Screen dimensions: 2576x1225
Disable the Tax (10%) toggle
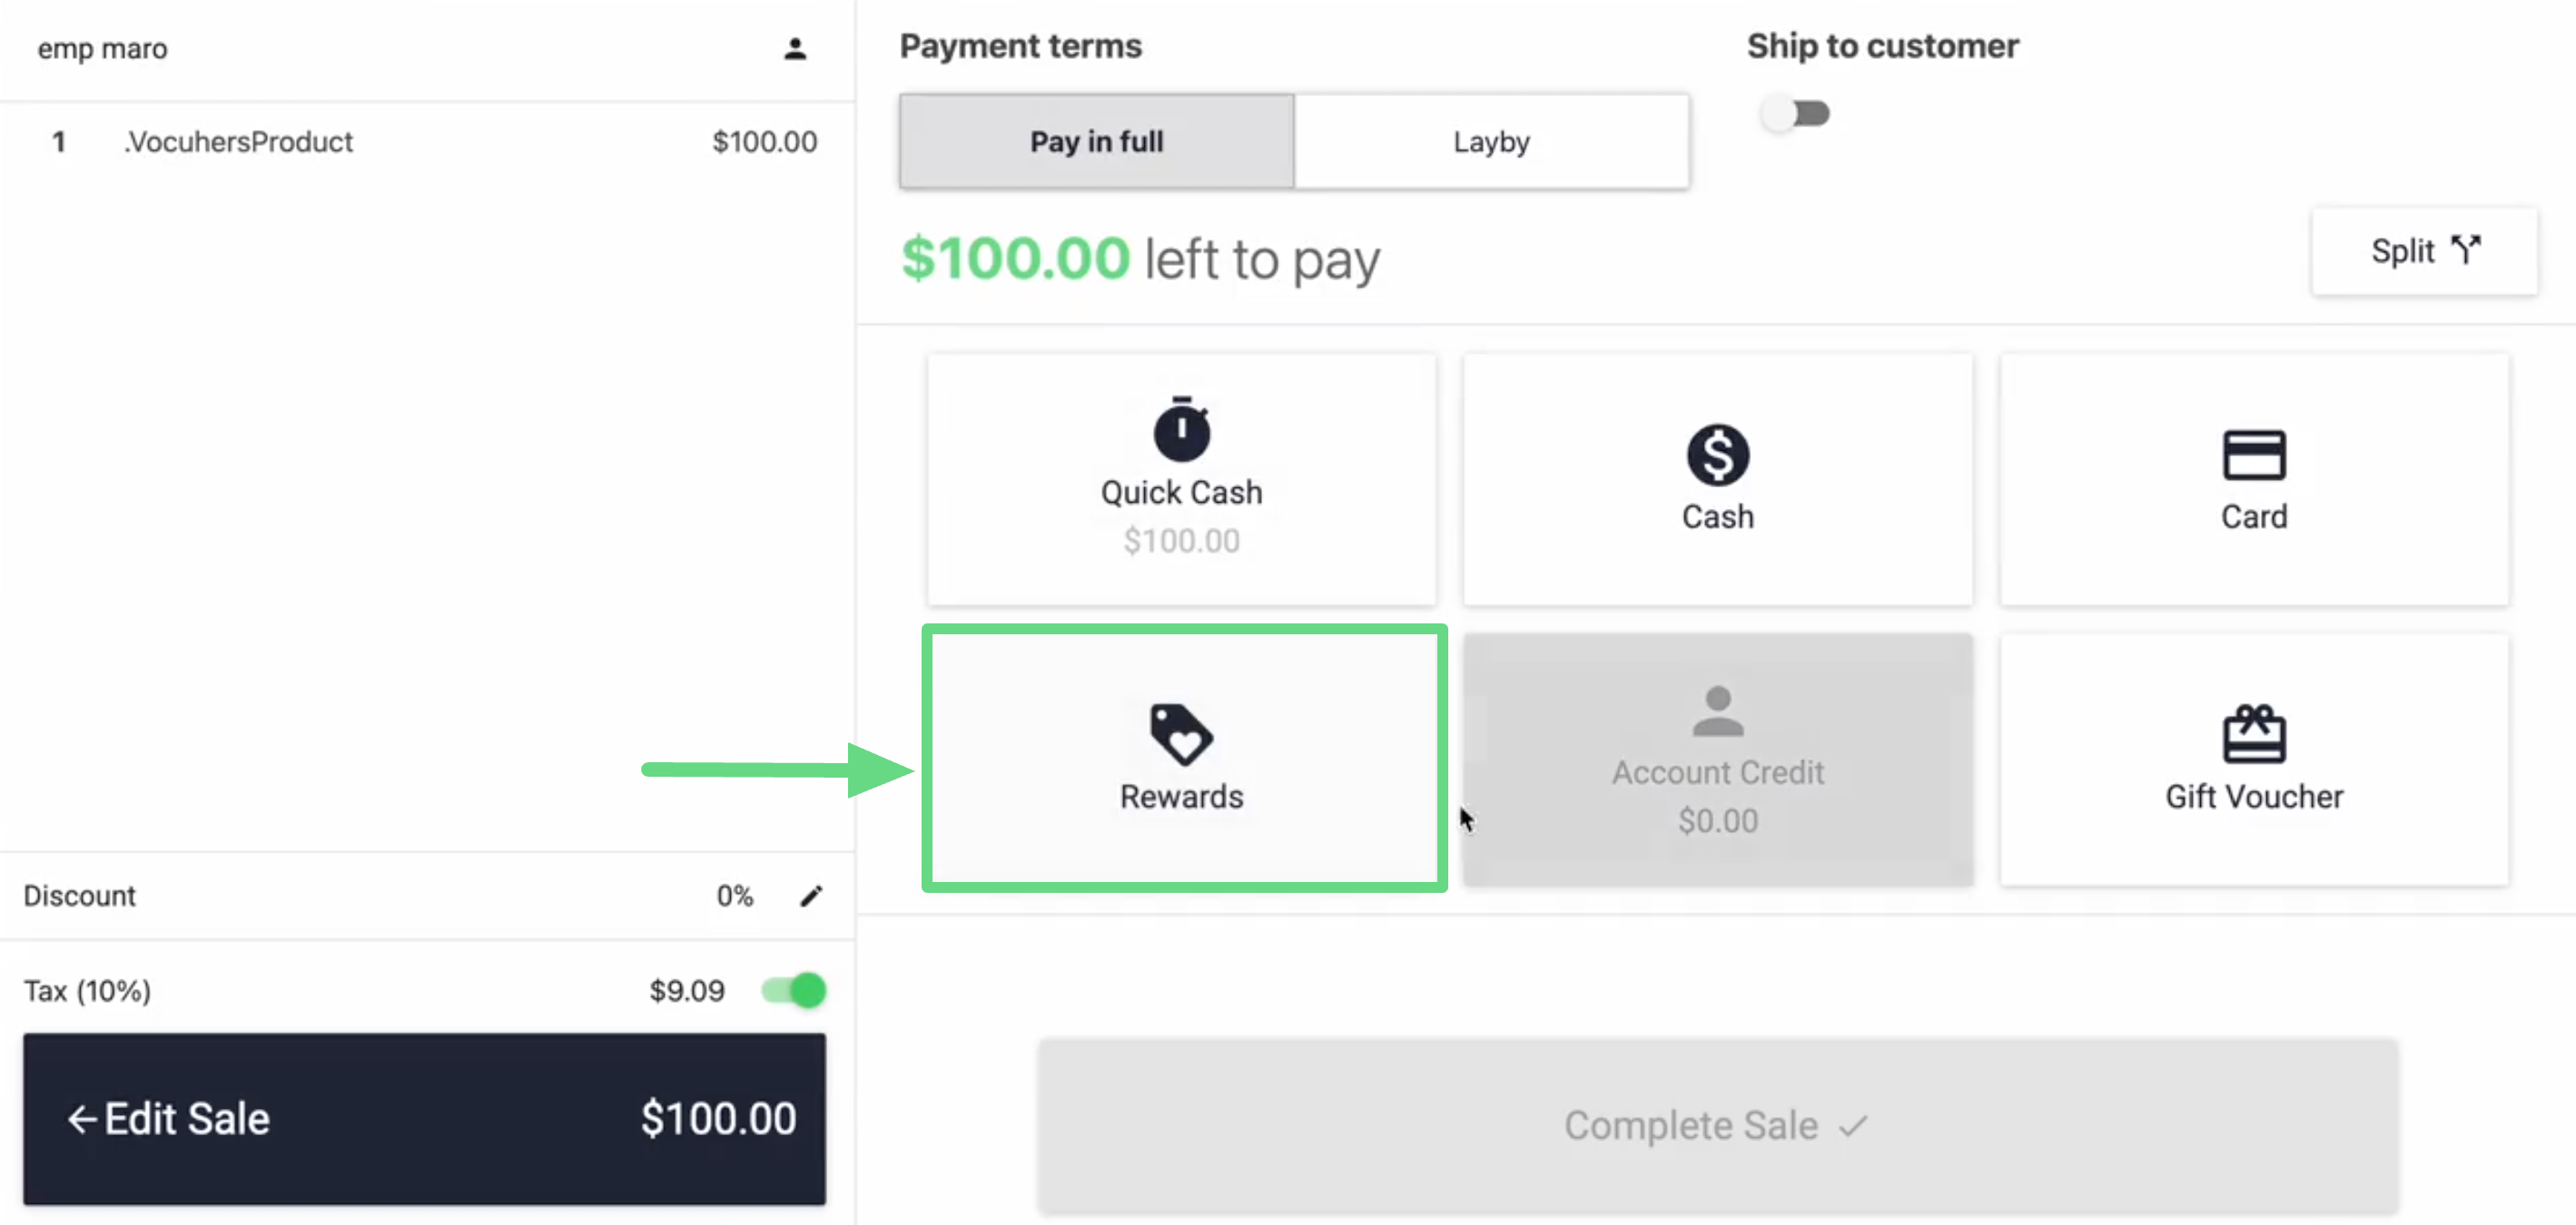coord(794,990)
